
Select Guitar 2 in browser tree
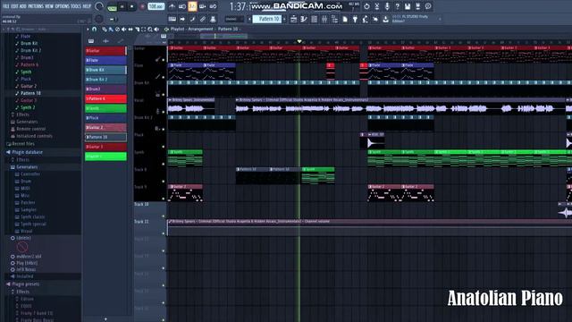(28, 86)
